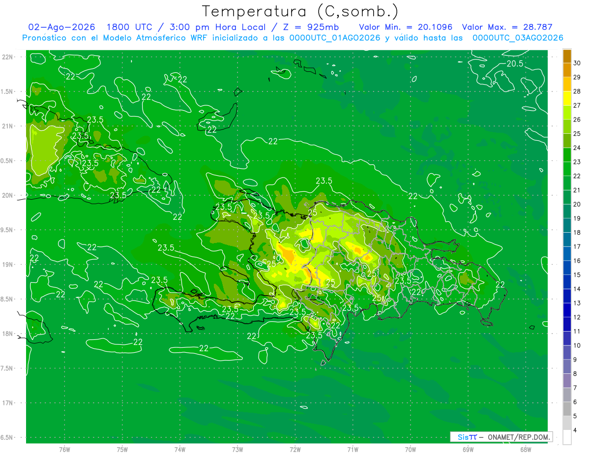Click the "20.5" contour label on the map
The image size is (590, 456).
pos(515,64)
